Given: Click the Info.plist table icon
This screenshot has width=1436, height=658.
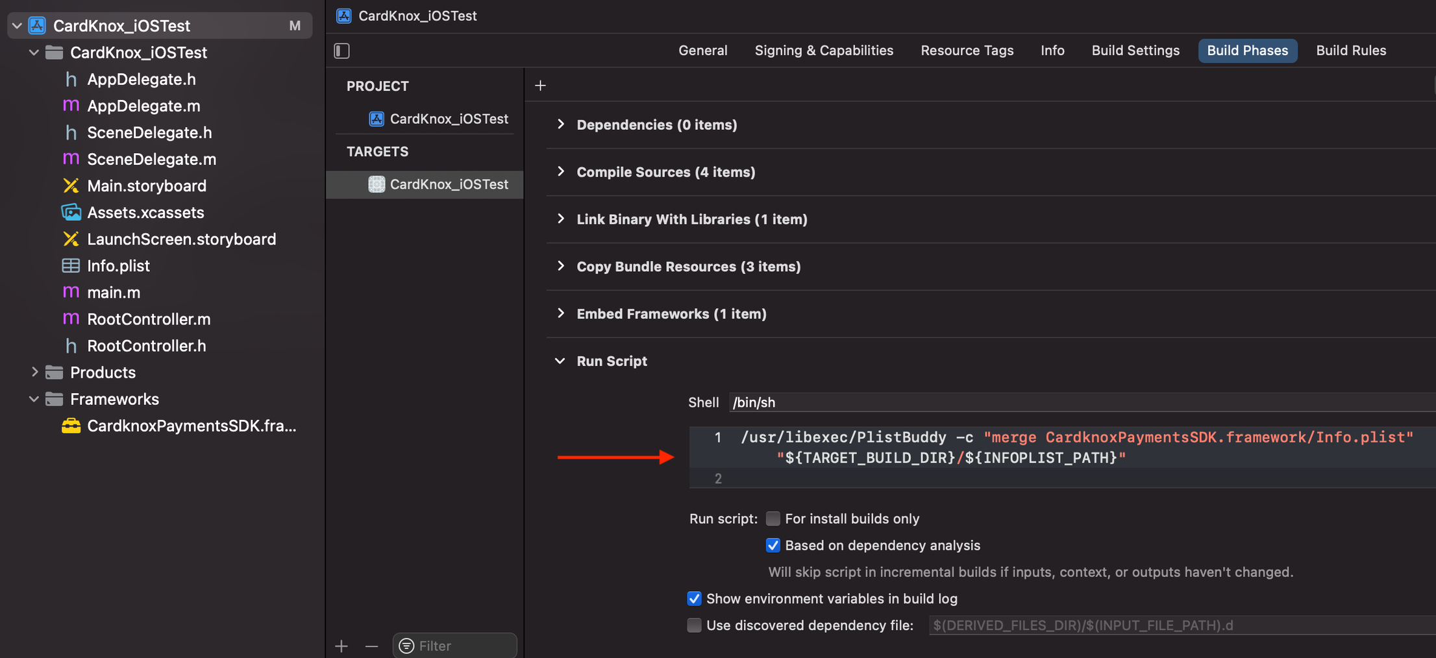Looking at the screenshot, I should [71, 265].
